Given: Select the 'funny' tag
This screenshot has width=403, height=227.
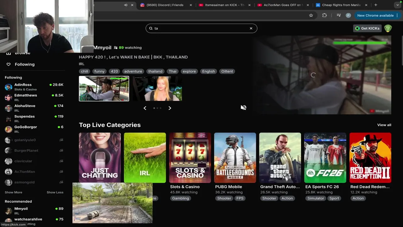Looking at the screenshot, I should point(99,71).
